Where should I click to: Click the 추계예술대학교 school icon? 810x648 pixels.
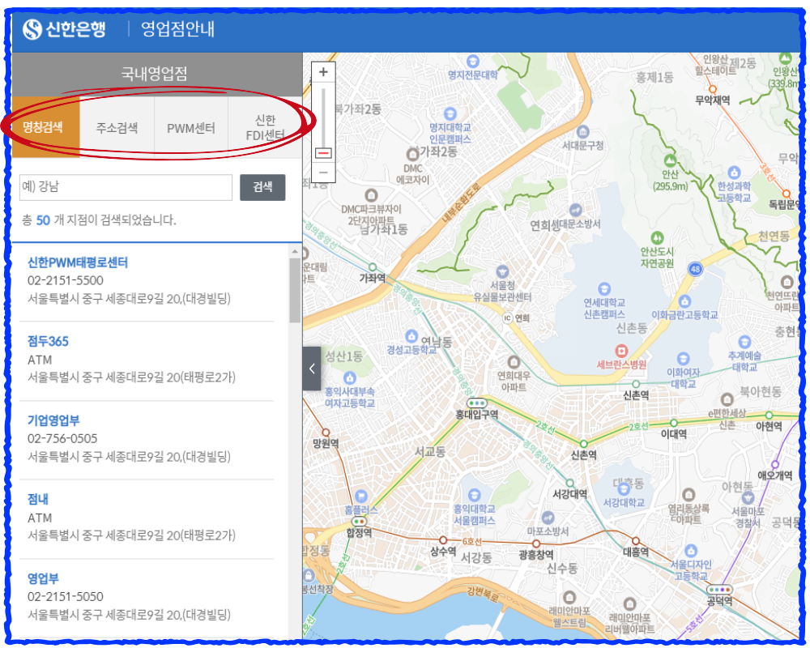point(744,342)
